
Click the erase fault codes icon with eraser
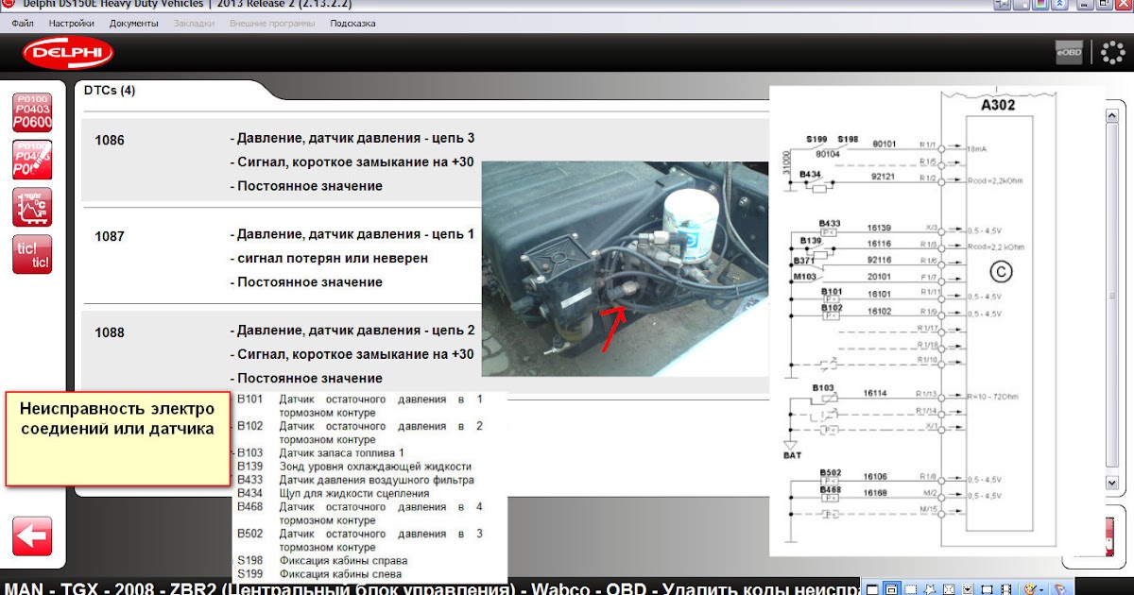point(32,159)
